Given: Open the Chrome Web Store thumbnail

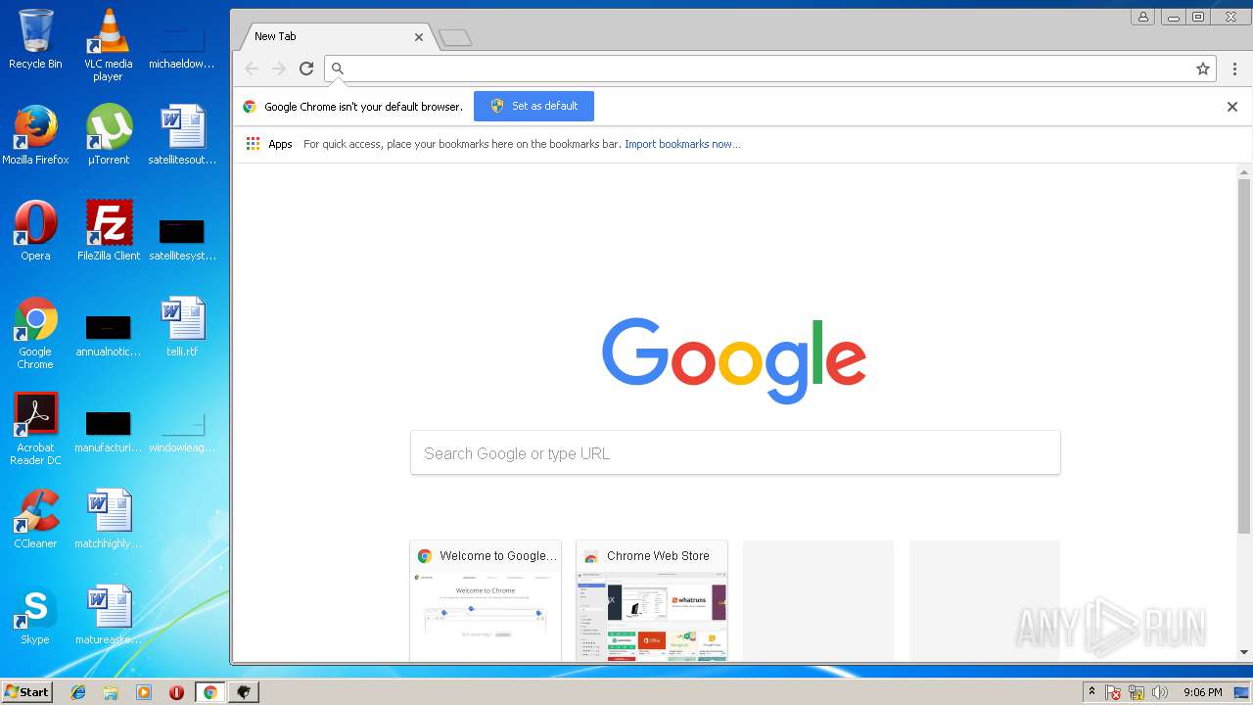Looking at the screenshot, I should (652, 600).
